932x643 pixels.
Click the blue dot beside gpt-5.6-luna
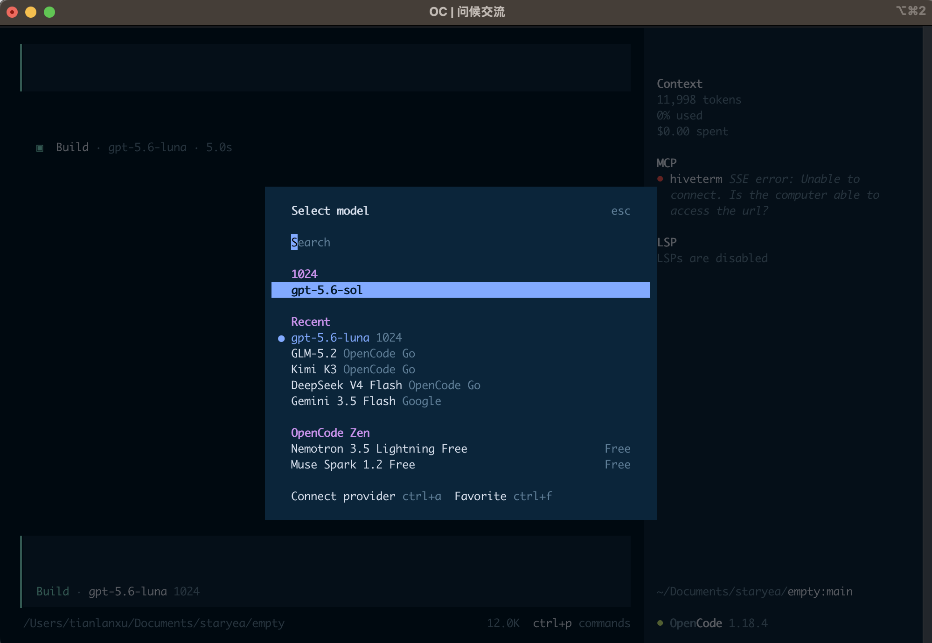pos(281,338)
